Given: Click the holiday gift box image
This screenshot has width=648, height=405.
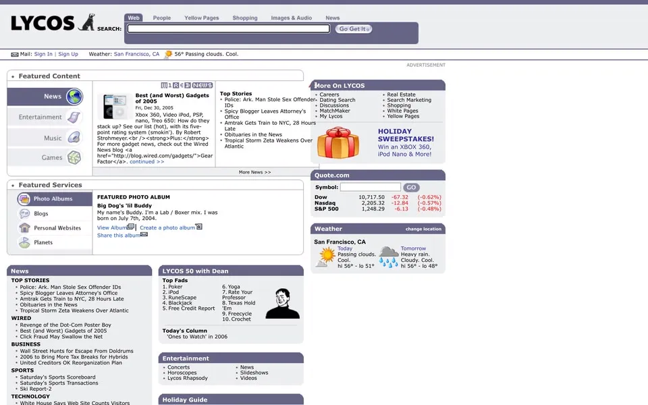Looking at the screenshot, I should coord(338,142).
